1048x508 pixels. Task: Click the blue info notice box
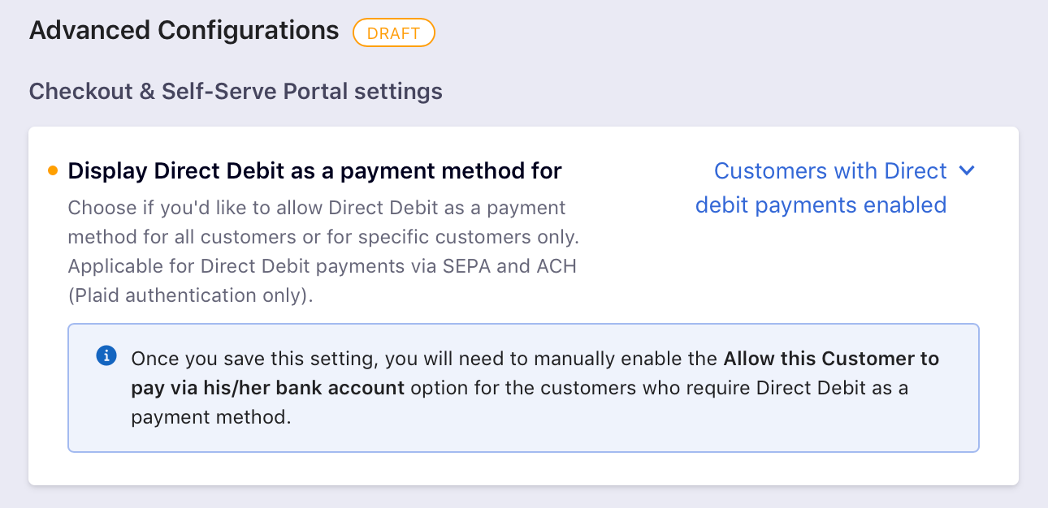point(524,388)
